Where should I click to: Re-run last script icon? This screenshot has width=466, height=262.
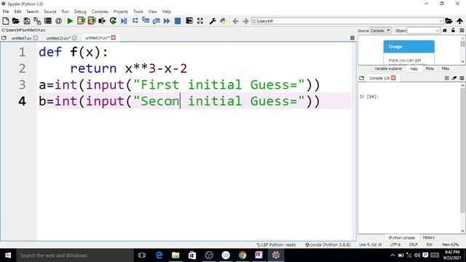pos(113,21)
